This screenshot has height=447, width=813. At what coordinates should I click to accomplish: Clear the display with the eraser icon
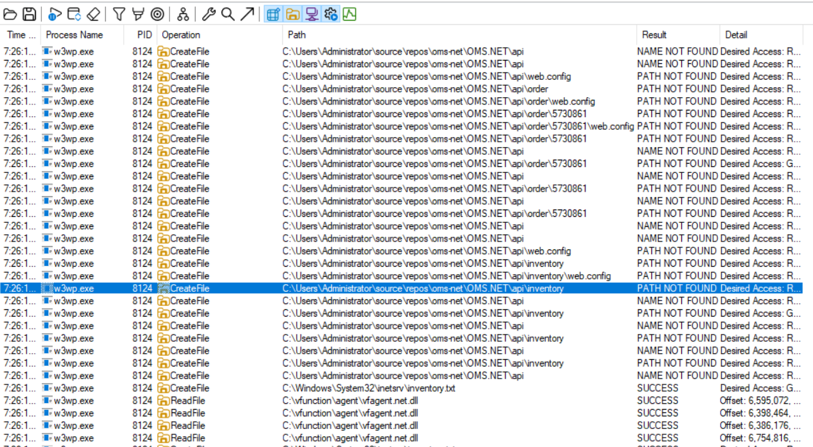pyautogui.click(x=93, y=14)
